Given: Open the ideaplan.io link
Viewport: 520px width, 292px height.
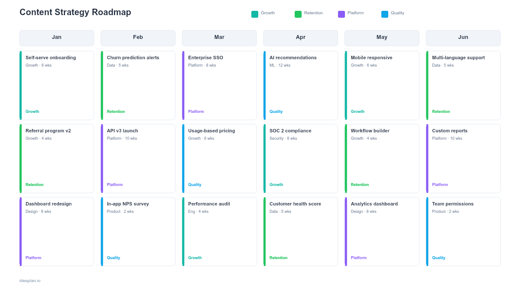Looking at the screenshot, I should tap(29, 280).
